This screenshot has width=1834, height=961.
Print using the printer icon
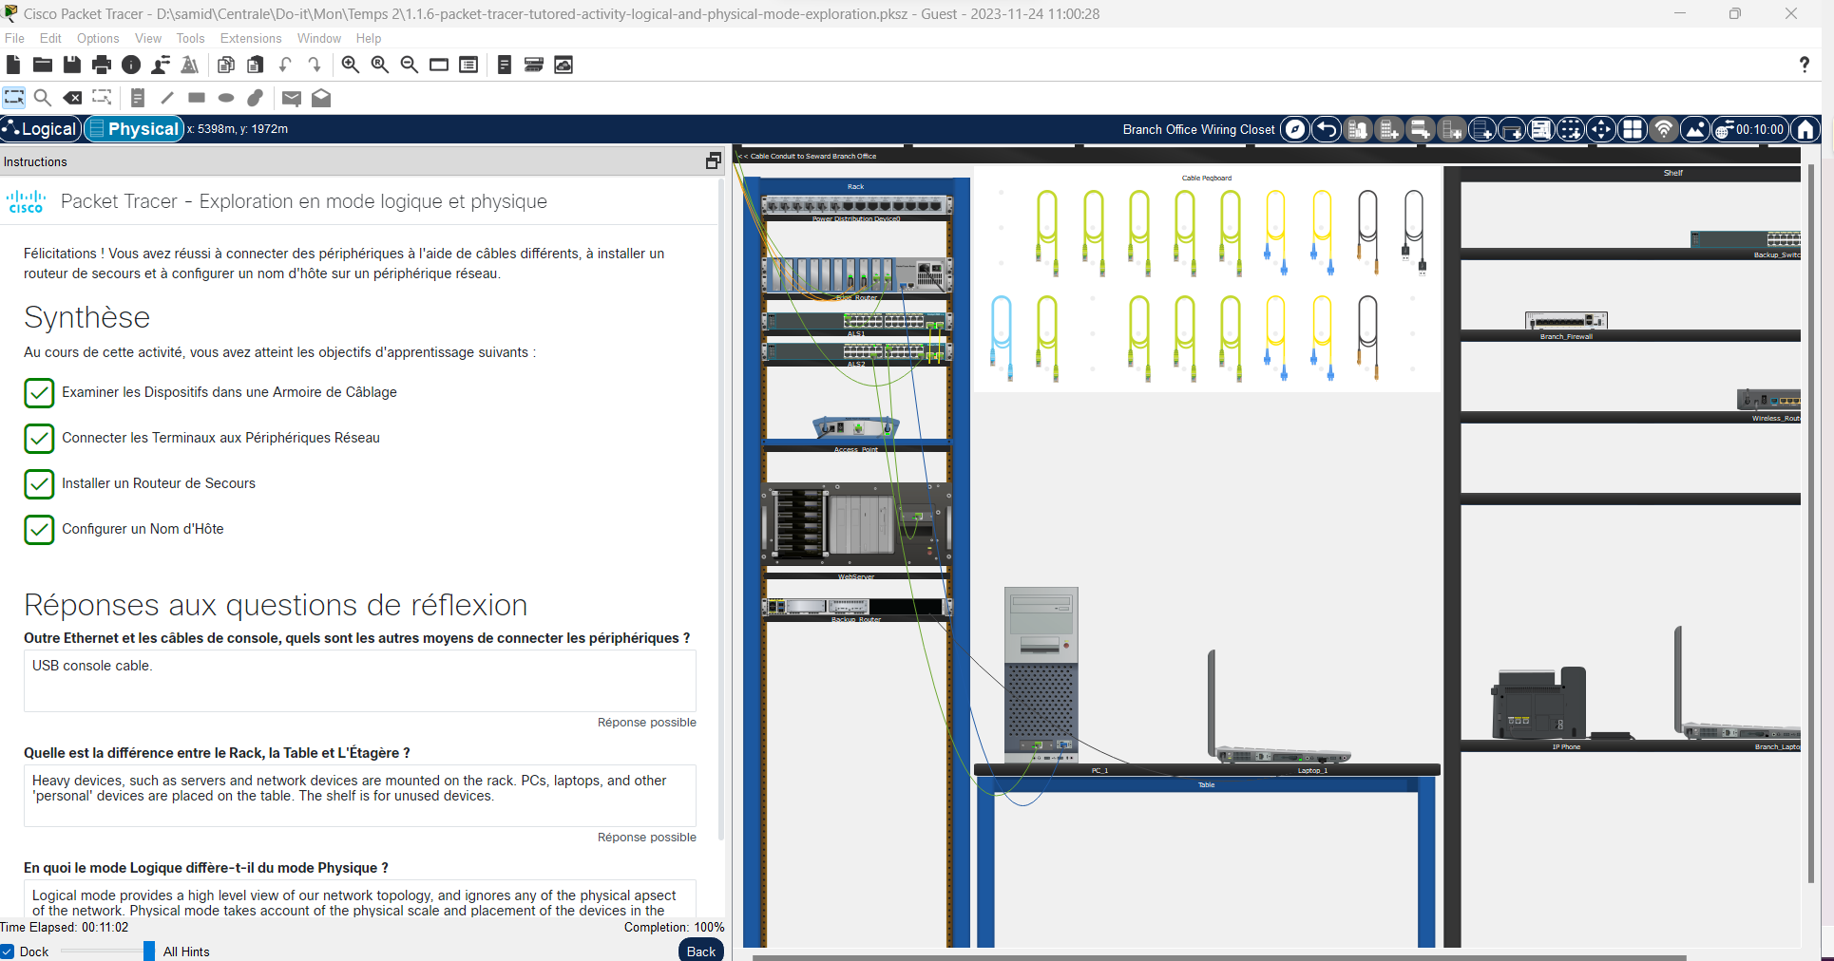tap(102, 65)
